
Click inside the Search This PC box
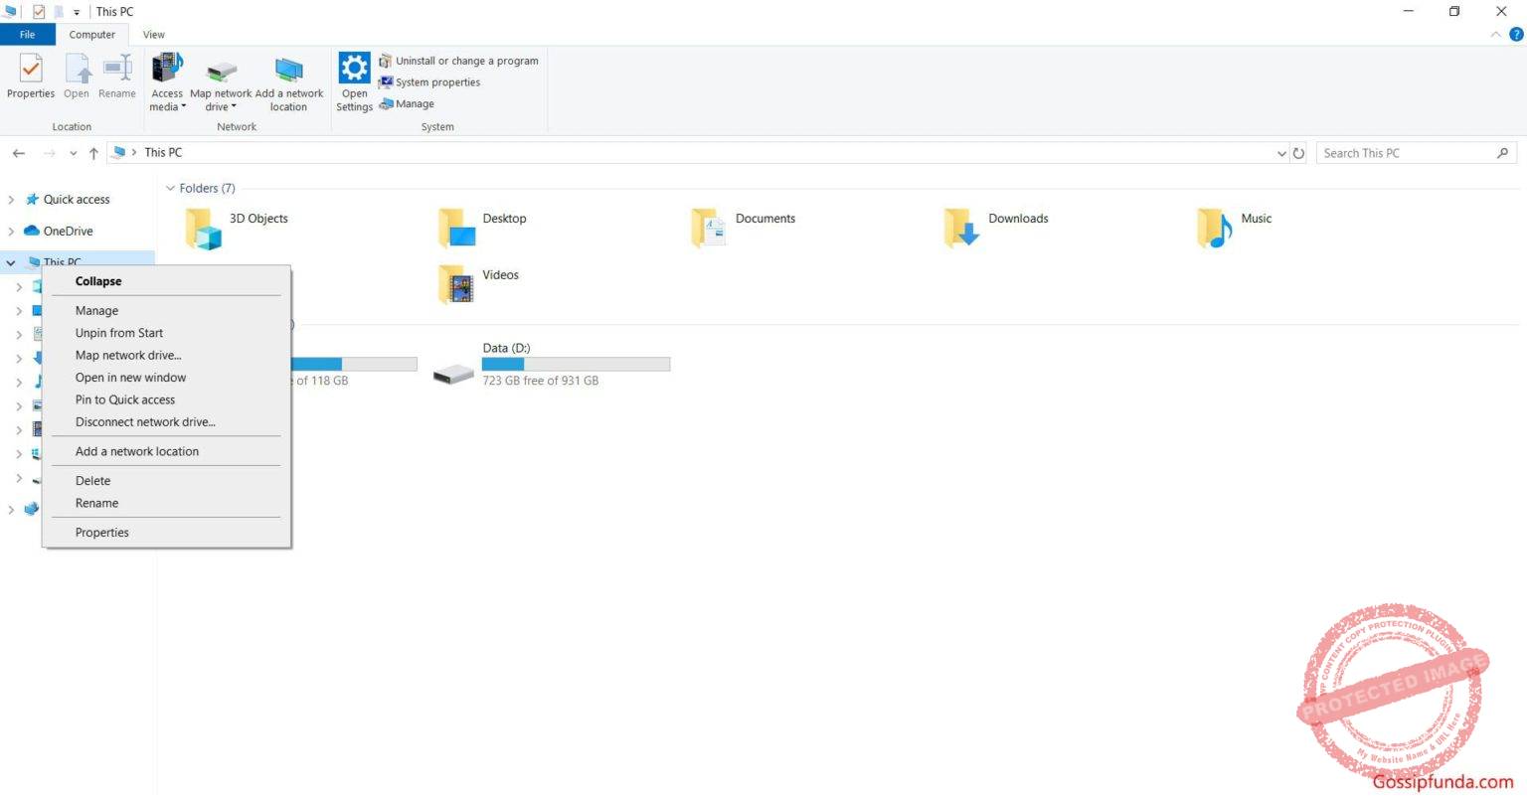tap(1402, 152)
